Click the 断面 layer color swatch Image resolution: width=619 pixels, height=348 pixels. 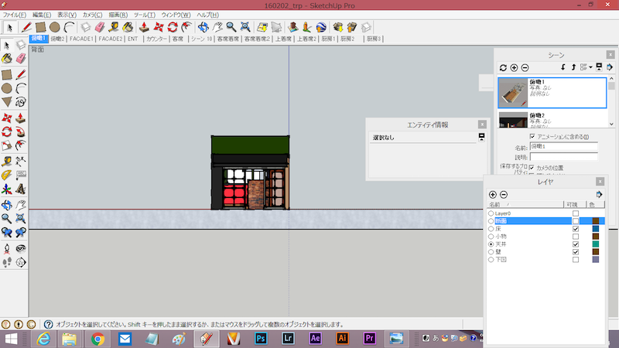[597, 221]
